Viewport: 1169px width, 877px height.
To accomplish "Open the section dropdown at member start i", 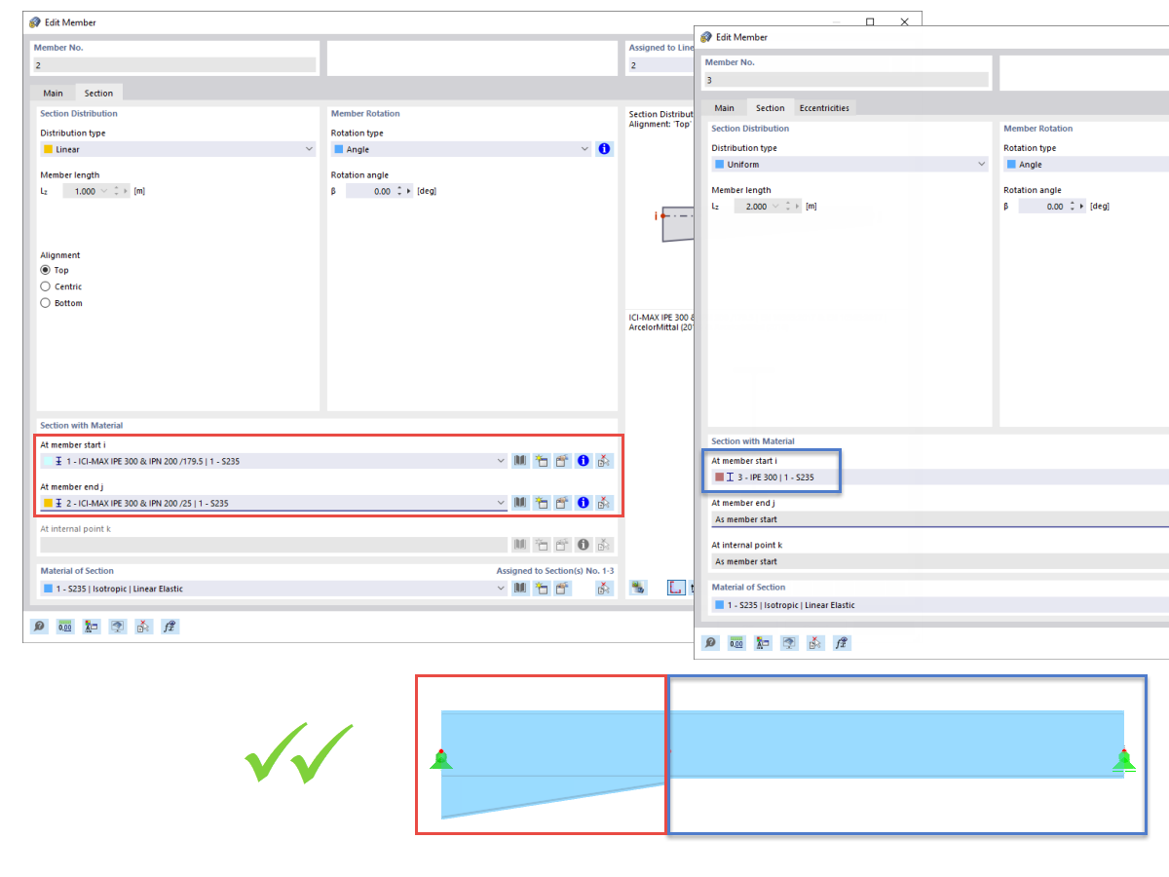I will coord(500,460).
